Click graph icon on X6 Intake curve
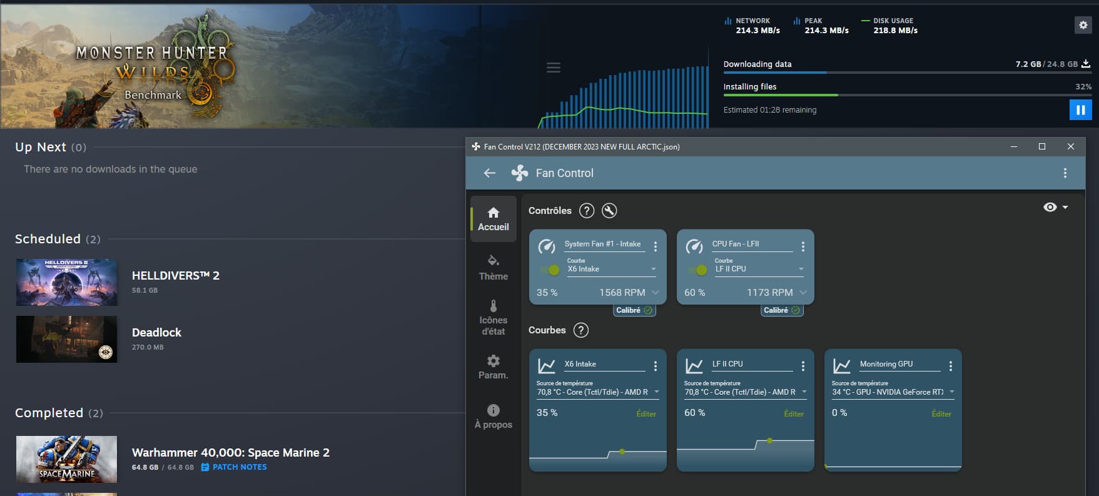The height and width of the screenshot is (496, 1099). 547,366
